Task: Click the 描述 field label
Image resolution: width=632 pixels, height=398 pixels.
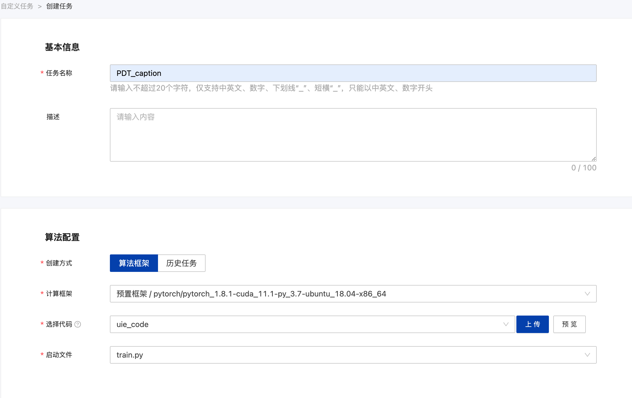Action: tap(53, 117)
